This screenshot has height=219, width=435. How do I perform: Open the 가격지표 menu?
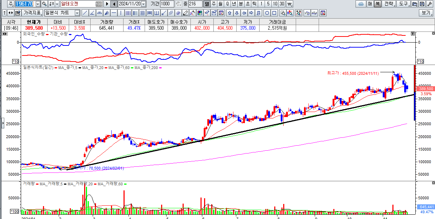coord(32,13)
